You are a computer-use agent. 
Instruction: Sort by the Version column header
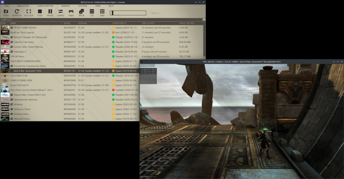pyautogui.click(x=94, y=23)
